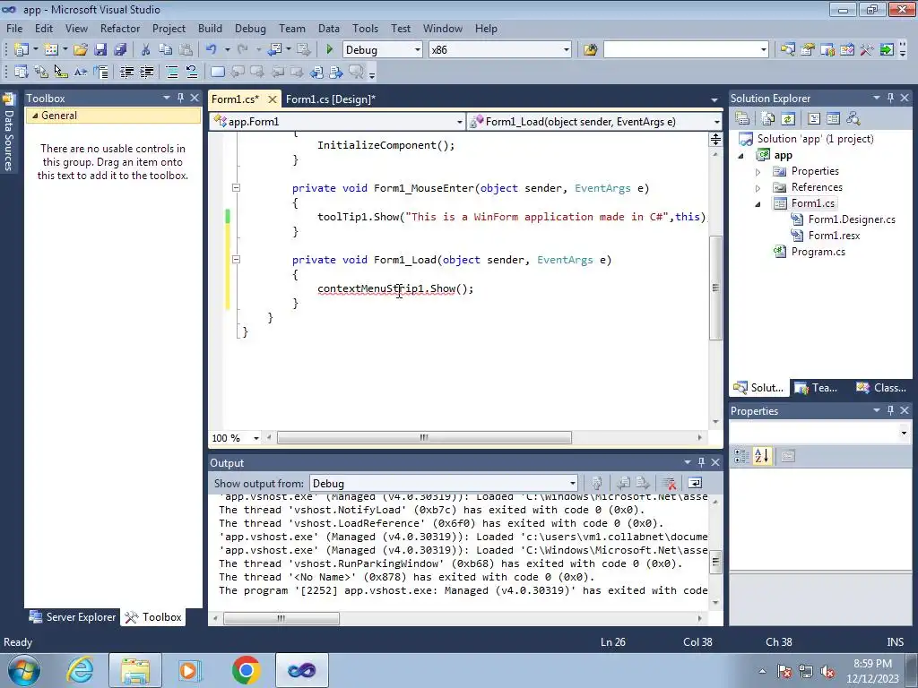918x688 pixels.
Task: Open the app.Form1 class dropdown
Action: tap(460, 122)
